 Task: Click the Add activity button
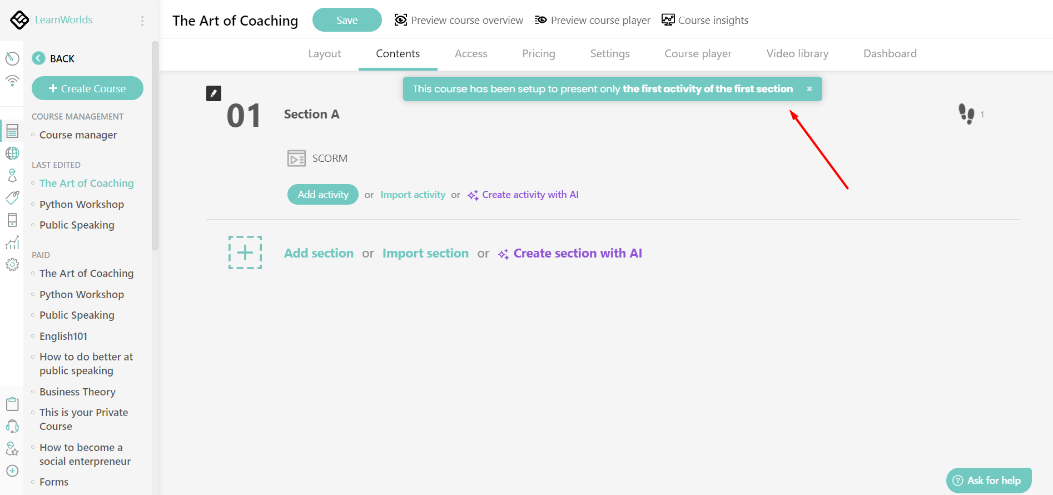pyautogui.click(x=322, y=195)
